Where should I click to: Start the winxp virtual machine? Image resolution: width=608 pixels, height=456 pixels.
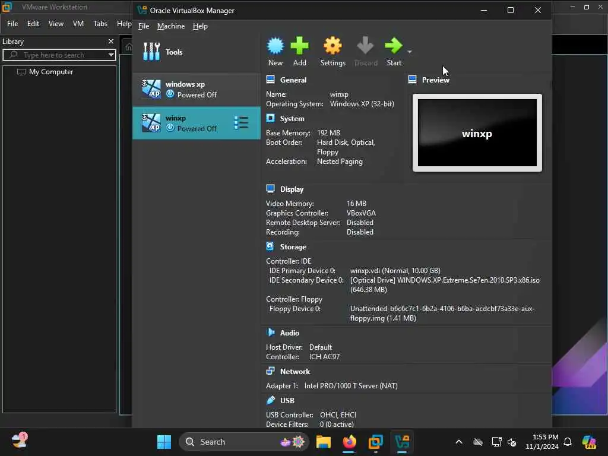(394, 46)
